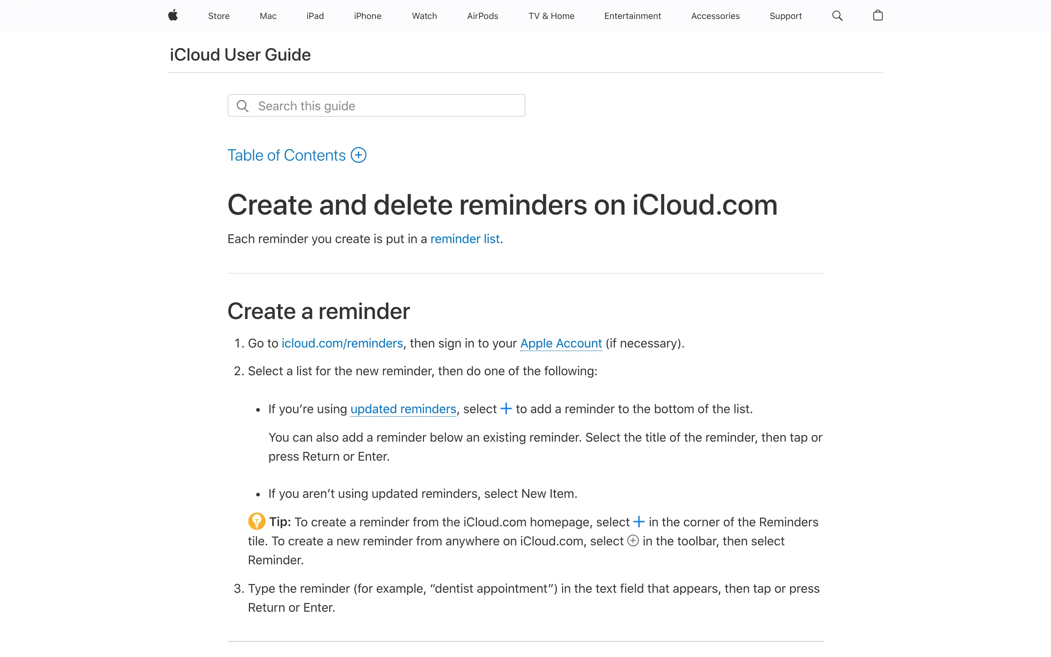The height and width of the screenshot is (657, 1051).
Task: Click the iCloud User Guide title
Action: [x=240, y=55]
